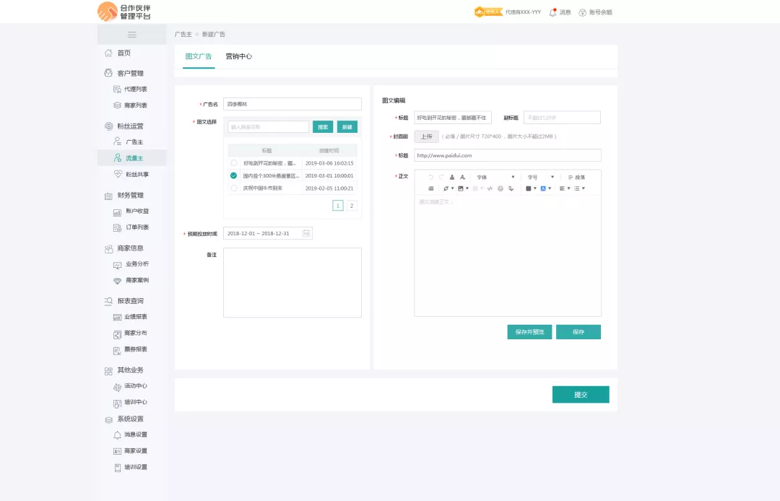This screenshot has height=501, width=780.
Task: Click the 提交 submit button
Action: click(x=581, y=395)
